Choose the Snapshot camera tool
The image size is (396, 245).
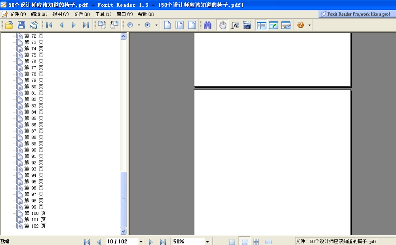pos(247,25)
